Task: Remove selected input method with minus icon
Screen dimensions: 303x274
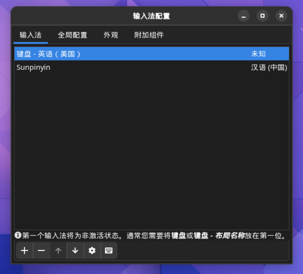Action: (41, 251)
